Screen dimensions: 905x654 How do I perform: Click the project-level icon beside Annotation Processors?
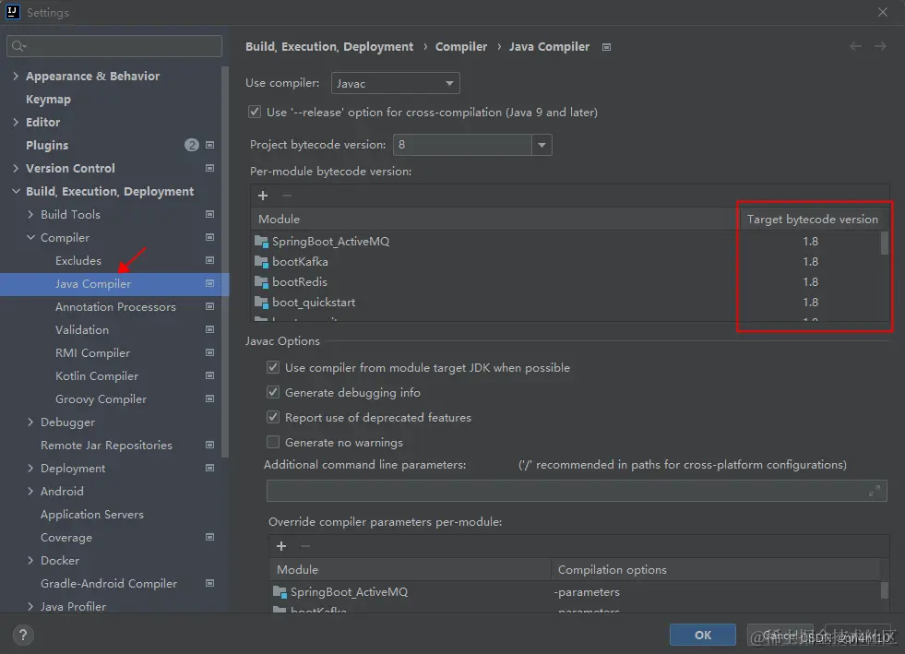(209, 306)
